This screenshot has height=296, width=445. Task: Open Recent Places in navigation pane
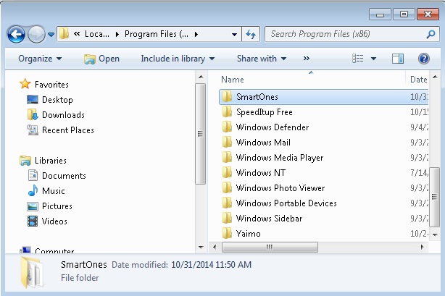(x=68, y=130)
